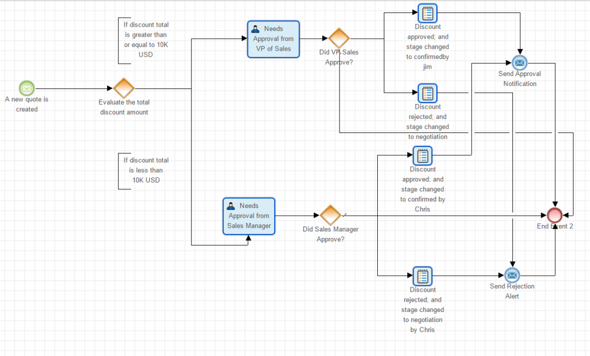Select the 'End Event 2' label text

pos(554,226)
